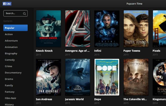Open the Jurassic World poster

coord(78,77)
